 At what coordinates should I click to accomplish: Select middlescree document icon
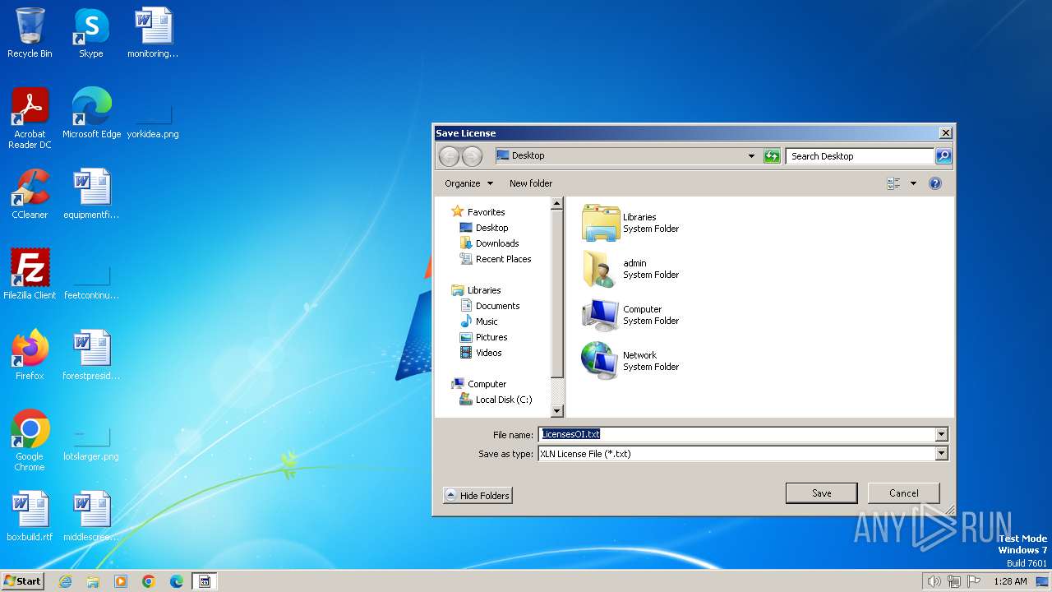(x=91, y=516)
